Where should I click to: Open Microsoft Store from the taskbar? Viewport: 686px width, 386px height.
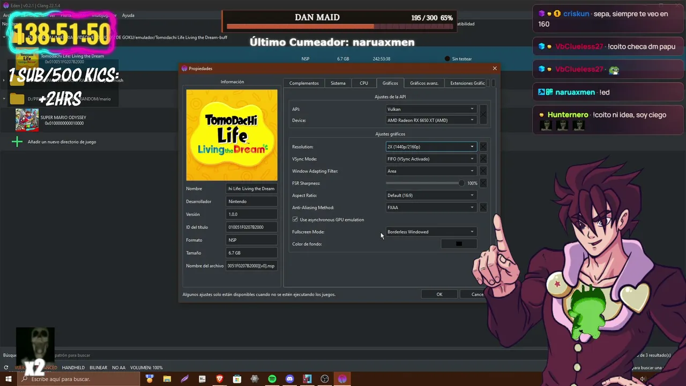(x=237, y=379)
